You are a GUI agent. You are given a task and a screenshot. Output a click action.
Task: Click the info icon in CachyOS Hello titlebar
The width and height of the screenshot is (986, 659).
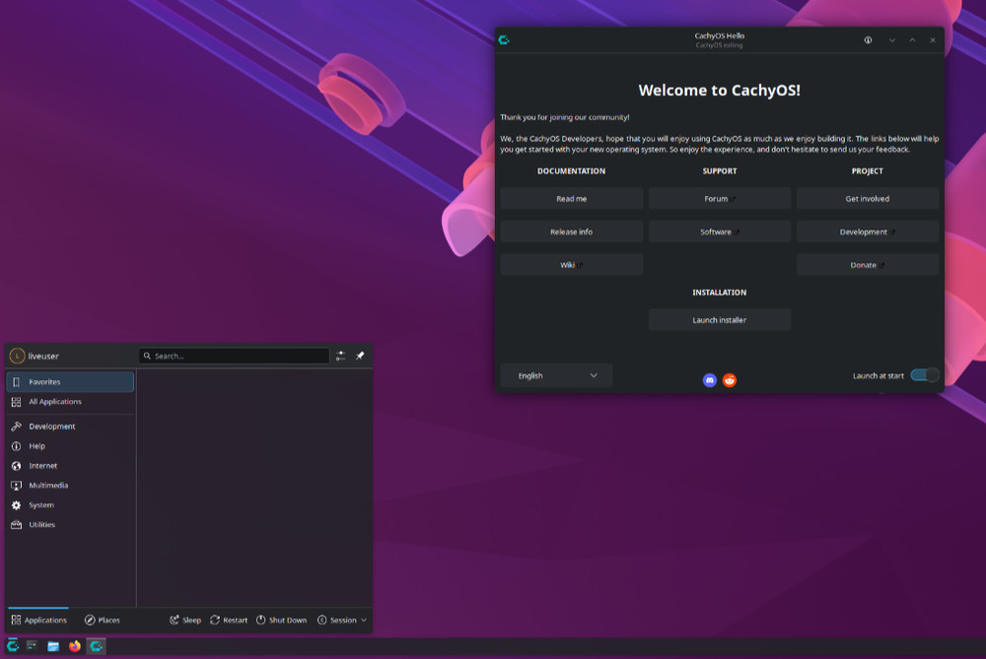pyautogui.click(x=868, y=40)
